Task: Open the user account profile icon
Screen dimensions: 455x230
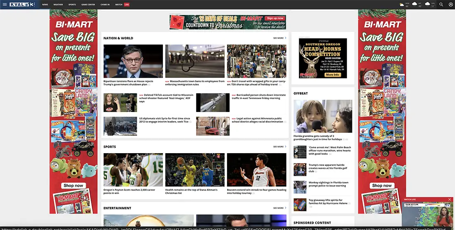Action: (x=450, y=5)
